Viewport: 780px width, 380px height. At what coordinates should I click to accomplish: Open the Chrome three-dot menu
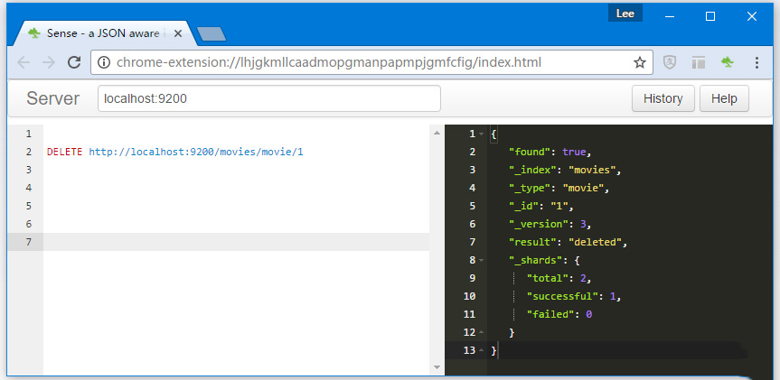tap(757, 62)
